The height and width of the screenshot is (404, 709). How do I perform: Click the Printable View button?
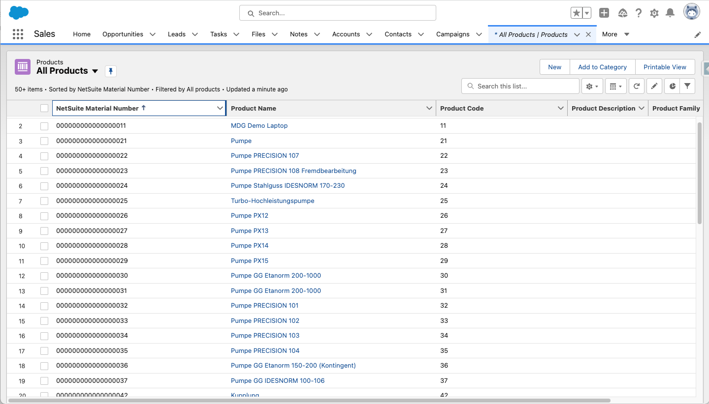(665, 67)
